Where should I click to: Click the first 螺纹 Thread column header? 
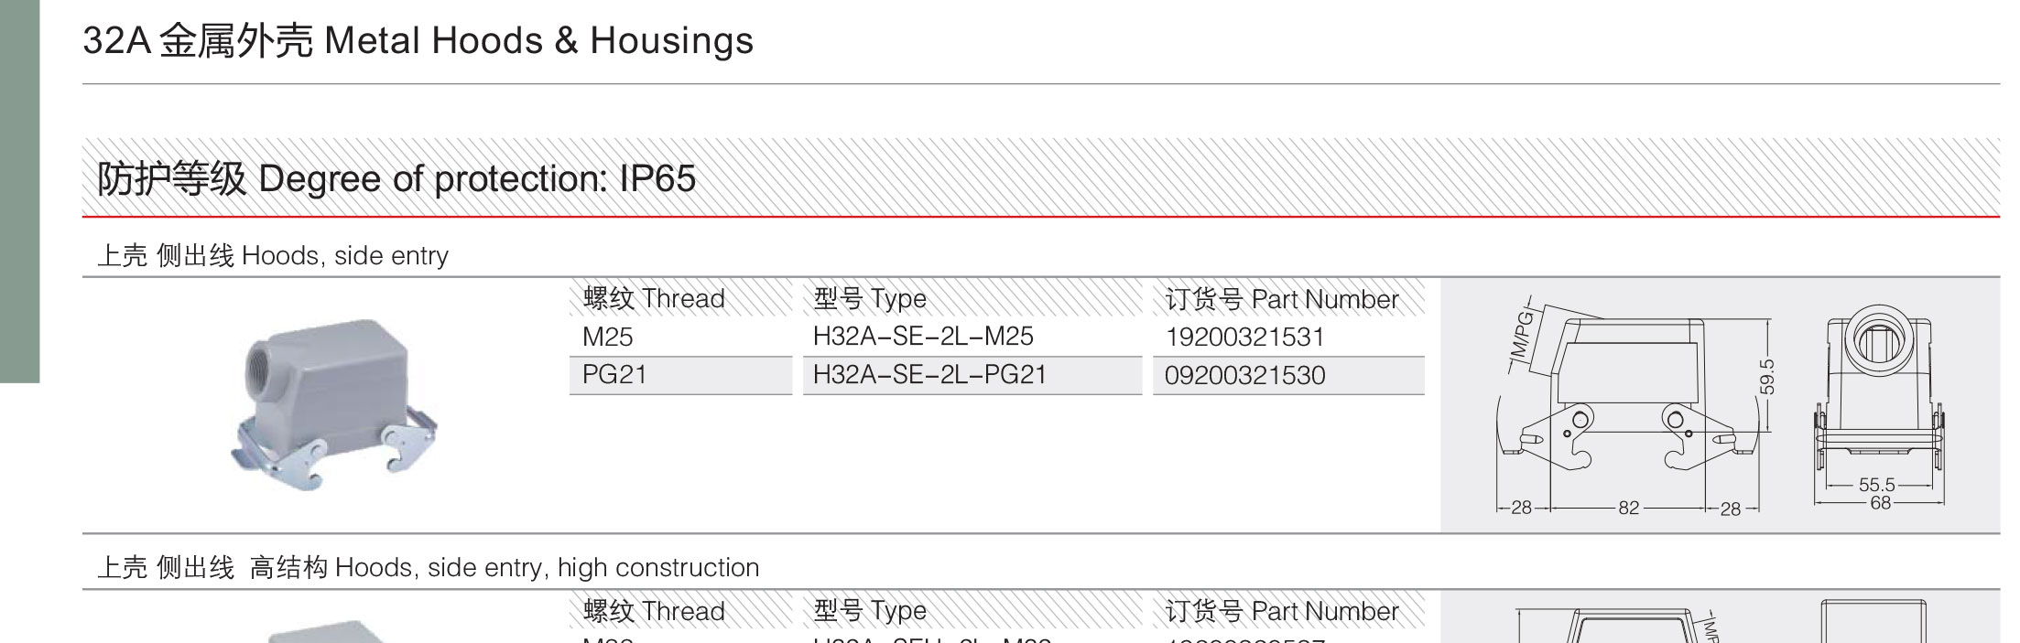[654, 298]
